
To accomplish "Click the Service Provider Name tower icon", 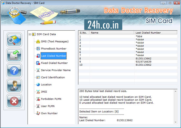I will [x=38, y=70].
